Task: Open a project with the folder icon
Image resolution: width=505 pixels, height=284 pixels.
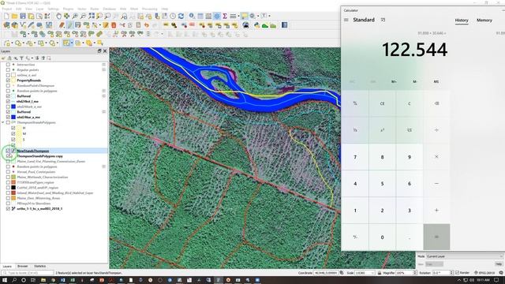Action: pos(14,16)
